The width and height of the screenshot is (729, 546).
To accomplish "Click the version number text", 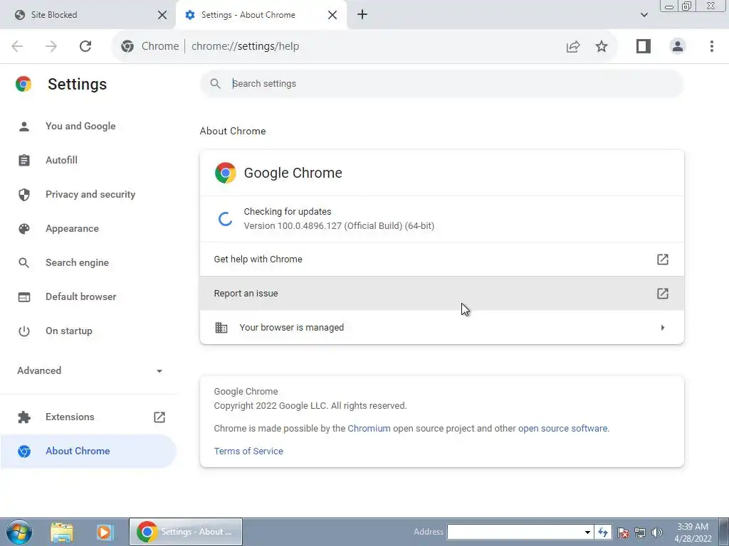I will pyautogui.click(x=339, y=225).
